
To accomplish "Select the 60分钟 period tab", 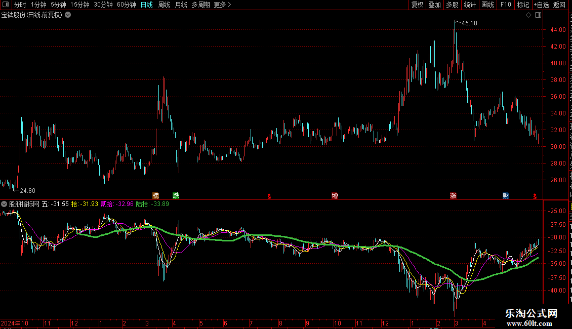I will 126,5.
